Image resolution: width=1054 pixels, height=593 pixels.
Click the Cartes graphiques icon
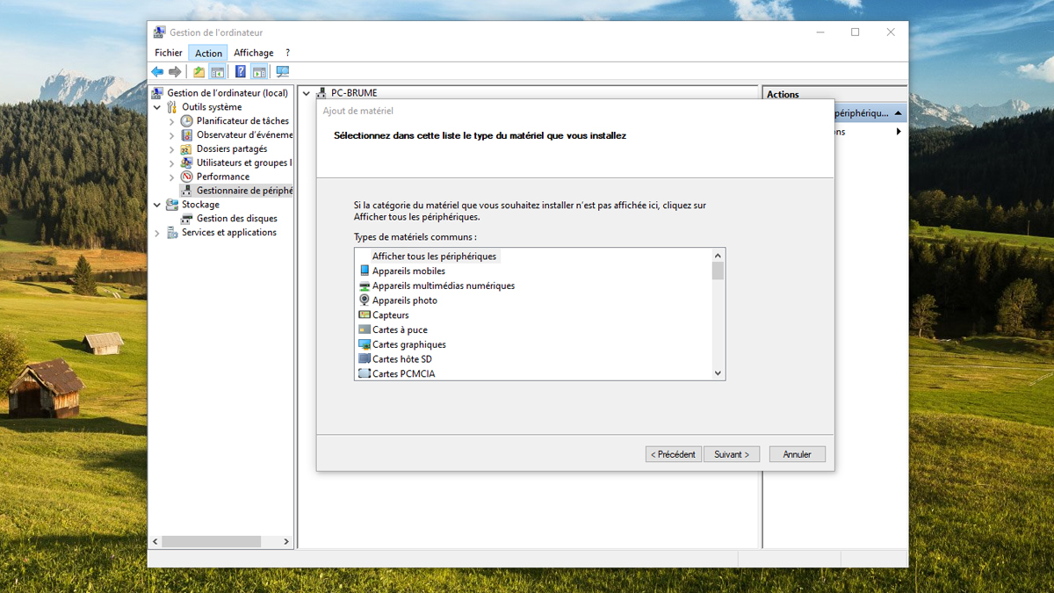(365, 344)
